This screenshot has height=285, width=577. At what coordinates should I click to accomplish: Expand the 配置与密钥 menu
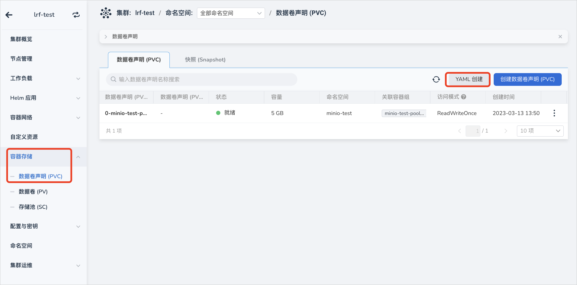coord(78,226)
